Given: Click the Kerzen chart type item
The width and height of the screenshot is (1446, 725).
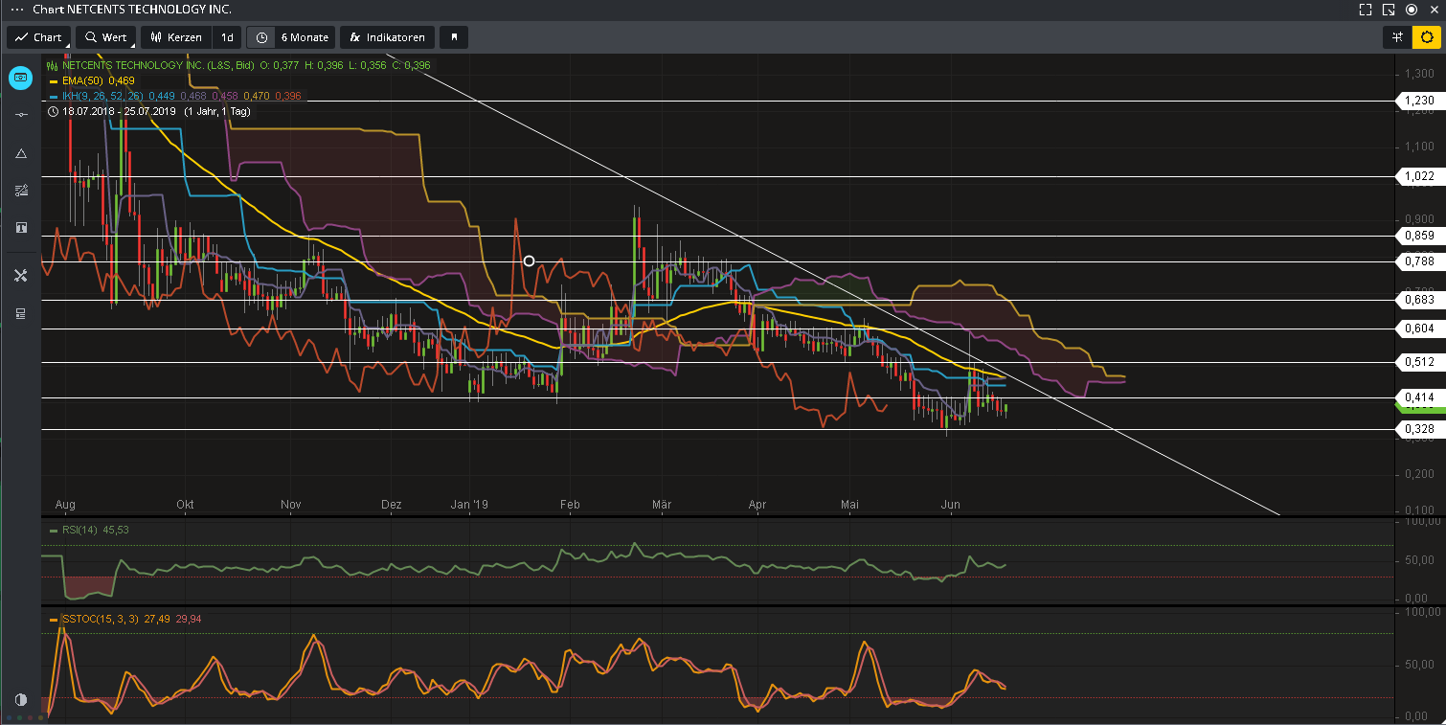Looking at the screenshot, I should (176, 37).
